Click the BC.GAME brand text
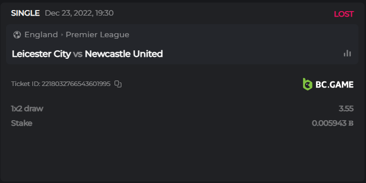Image resolution: width=366 pixels, height=183 pixels. (334, 84)
